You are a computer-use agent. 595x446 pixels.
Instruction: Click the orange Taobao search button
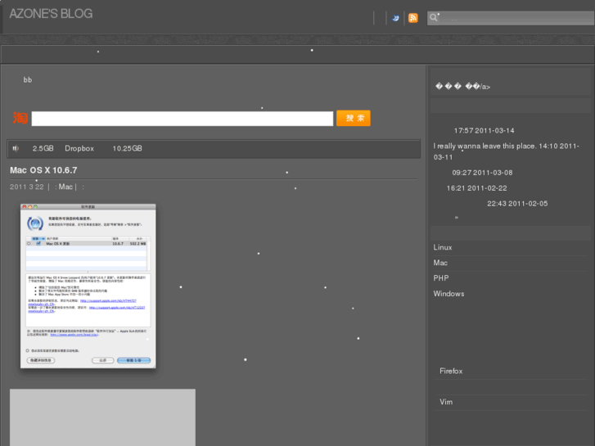354,118
